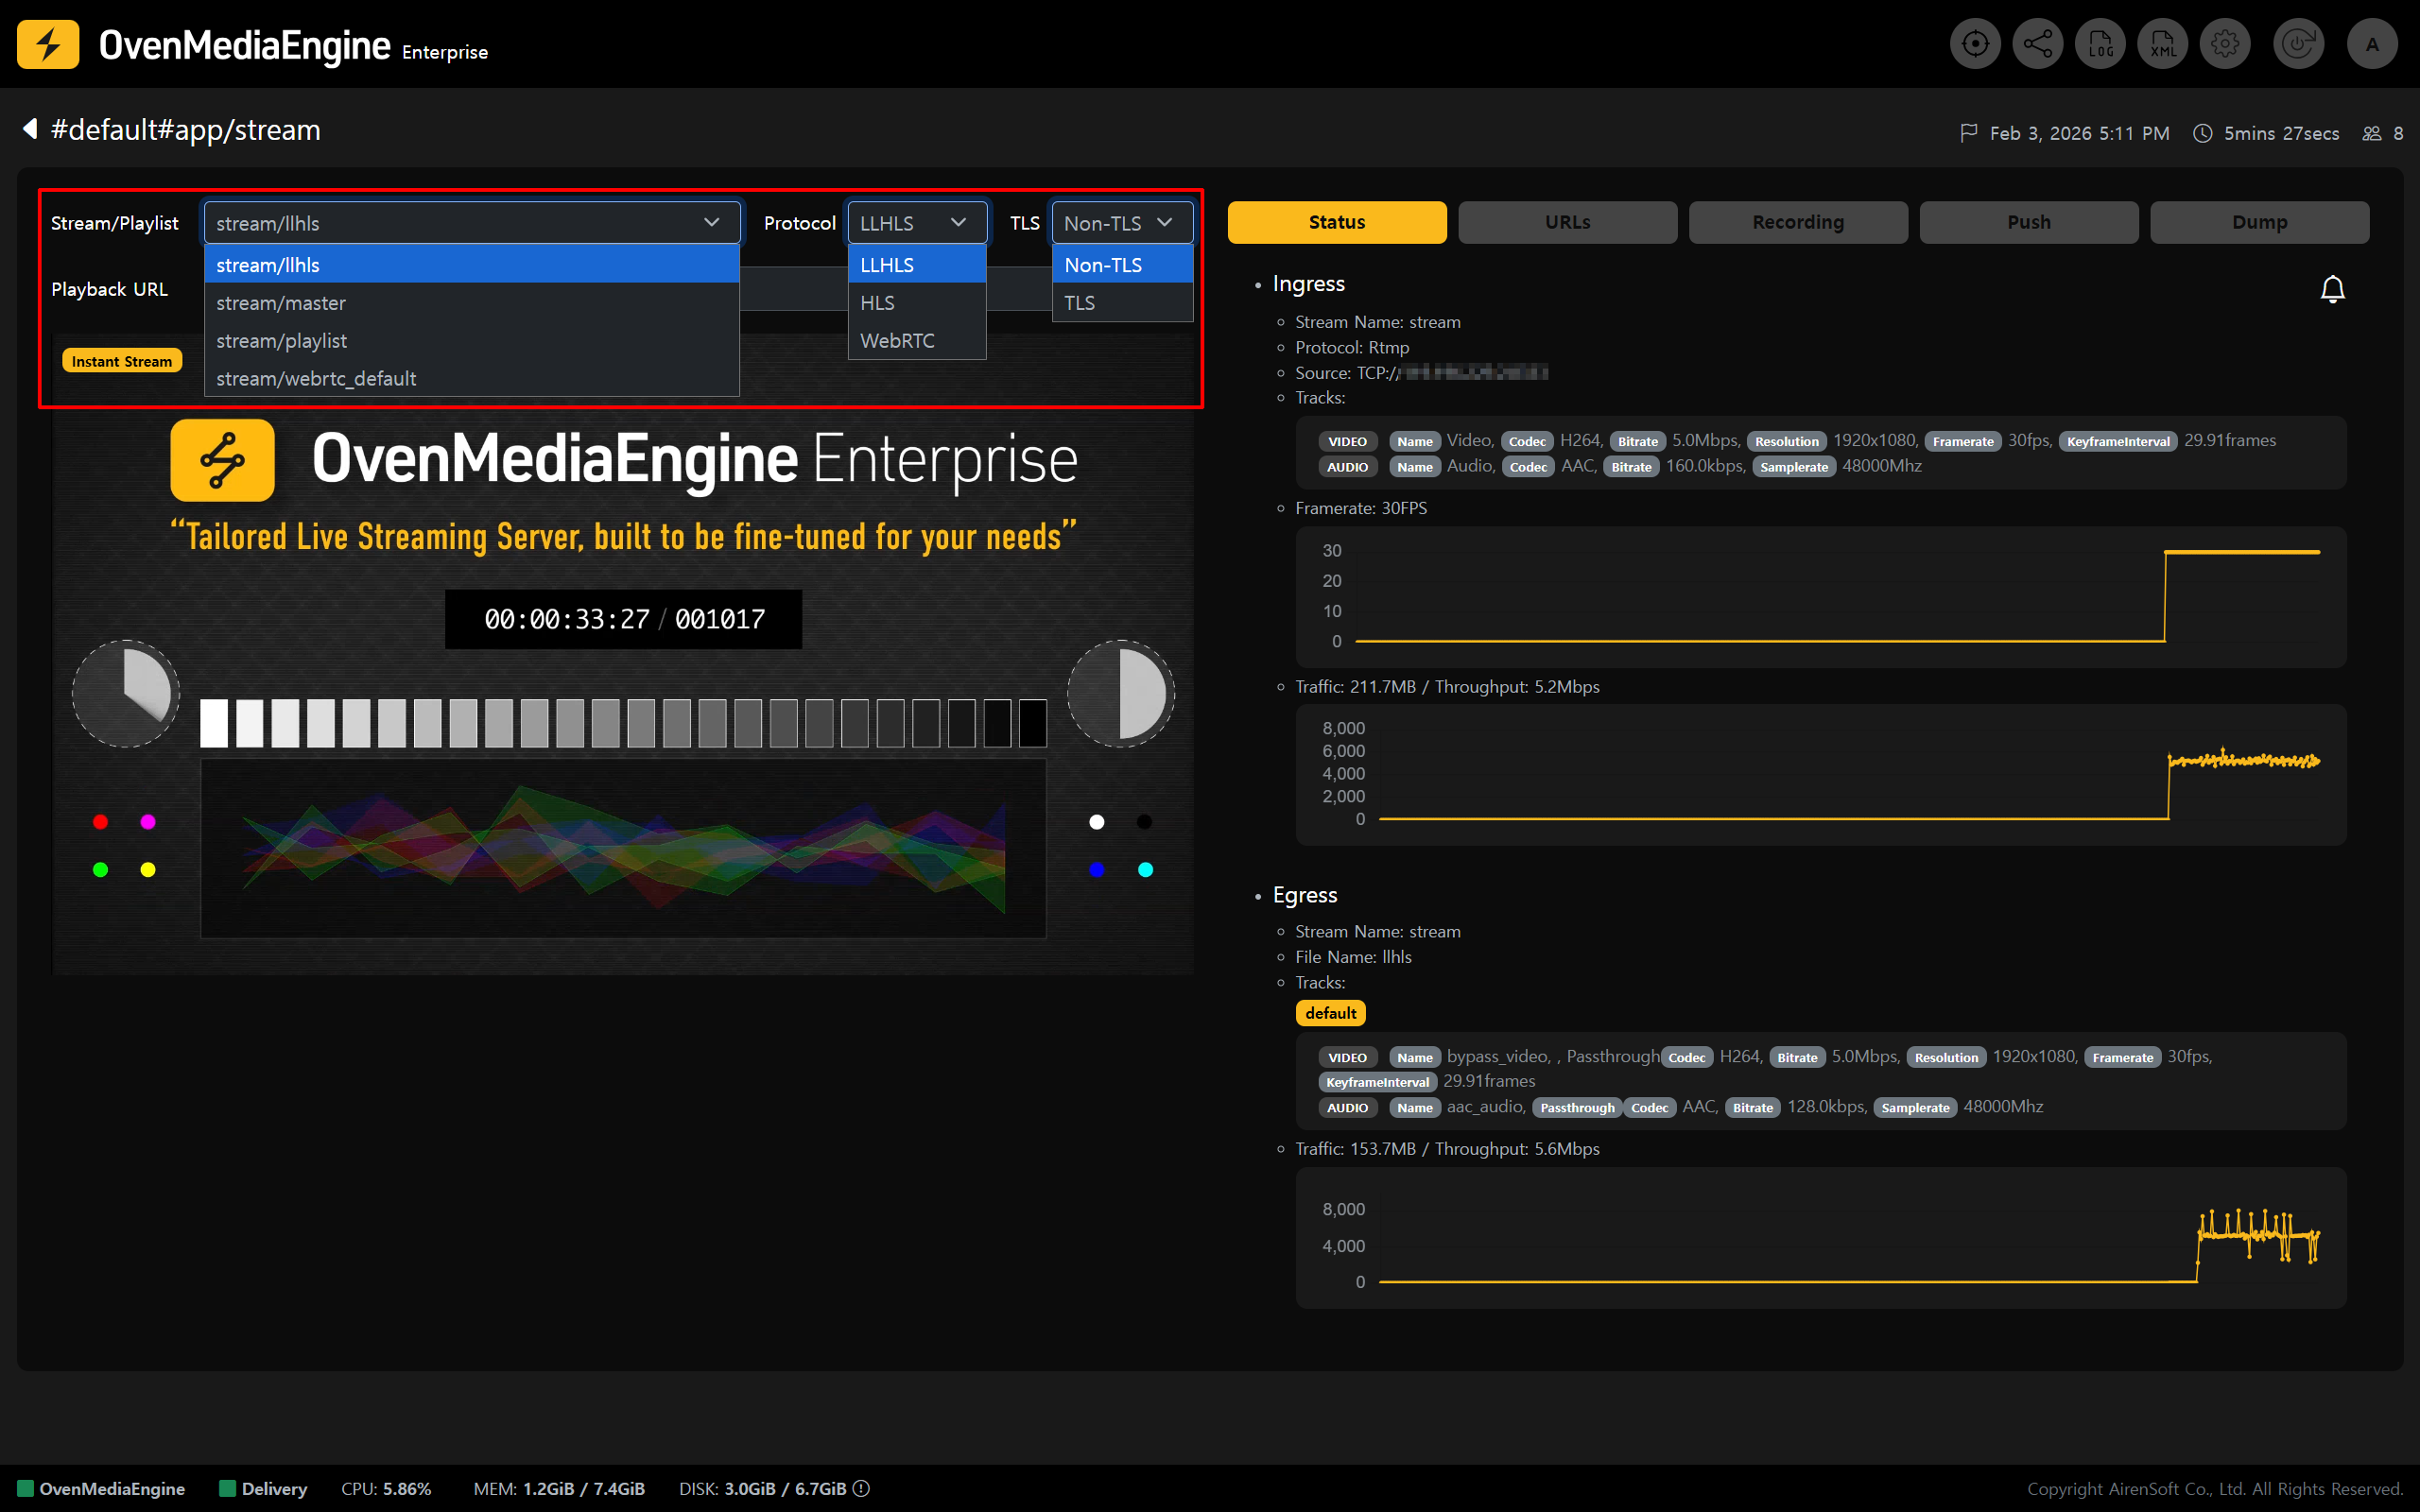The height and width of the screenshot is (1512, 2420).
Task: Click the Push button tab
Action: 2028,222
